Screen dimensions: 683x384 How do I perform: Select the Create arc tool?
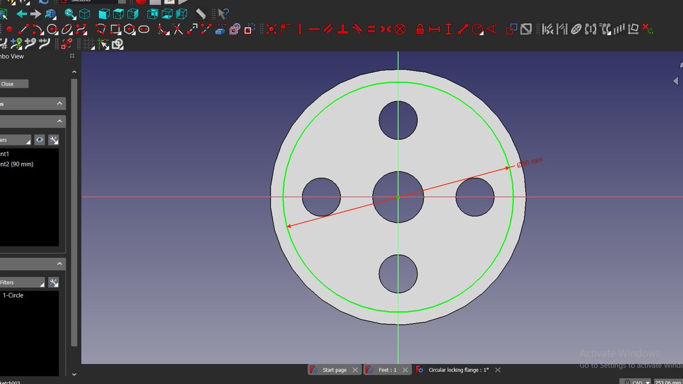(x=38, y=29)
